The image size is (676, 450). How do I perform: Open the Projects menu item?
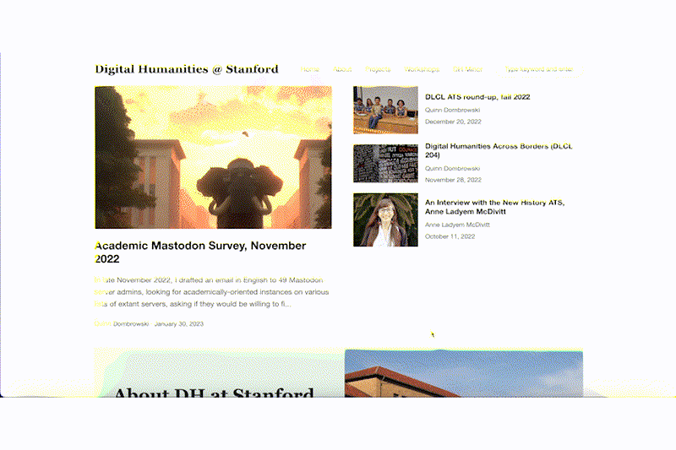(378, 69)
